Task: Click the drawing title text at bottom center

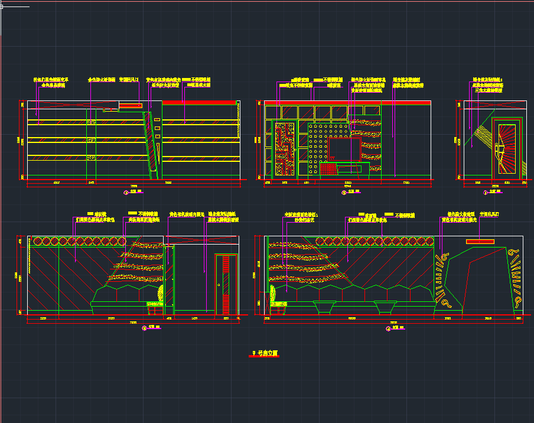Action: [265, 353]
